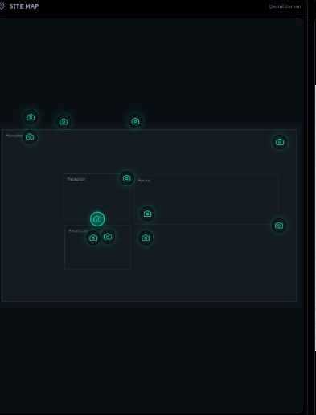This screenshot has width=316, height=415.
Task: Click the SITE MAP heading
Action: pos(24,6)
